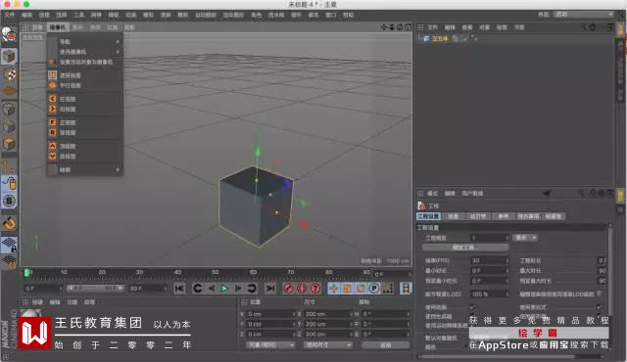The height and width of the screenshot is (362, 627).
Task: Click object manager search magnifier icon
Action: tap(584, 27)
